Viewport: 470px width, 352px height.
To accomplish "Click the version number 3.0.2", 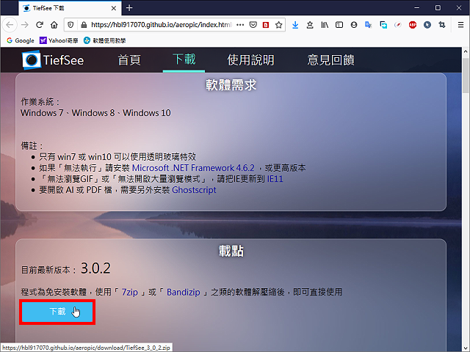I will pyautogui.click(x=95, y=268).
